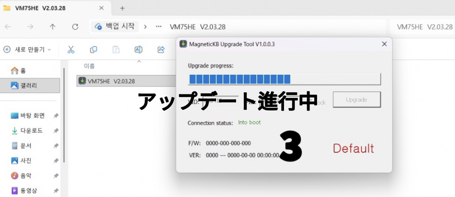Open the 새로 만들기 dropdown
455x197 pixels.
coord(27,50)
